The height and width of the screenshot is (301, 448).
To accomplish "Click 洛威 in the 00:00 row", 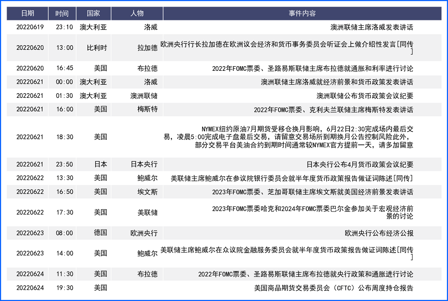I will pos(151,82).
